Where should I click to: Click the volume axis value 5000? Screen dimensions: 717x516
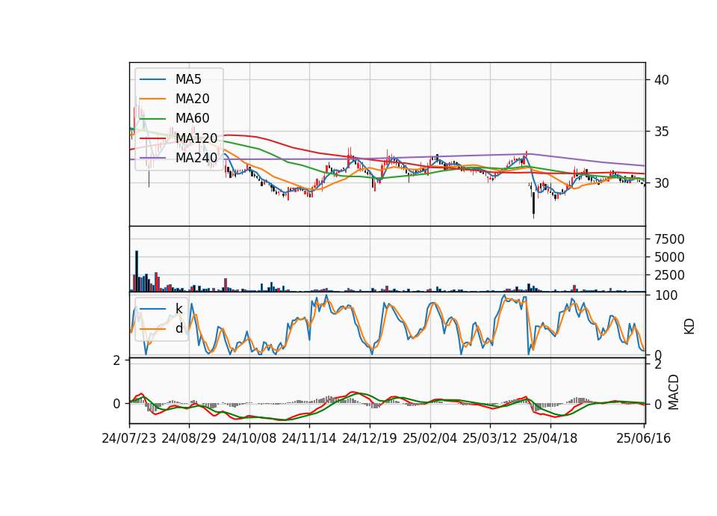669,257
